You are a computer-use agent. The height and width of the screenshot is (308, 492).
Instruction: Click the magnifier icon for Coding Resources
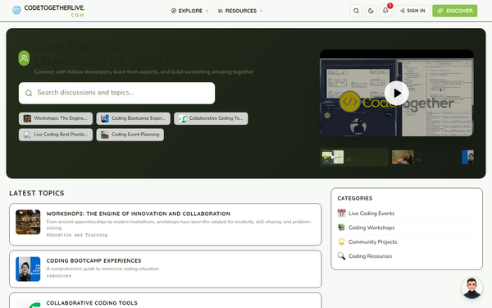341,255
